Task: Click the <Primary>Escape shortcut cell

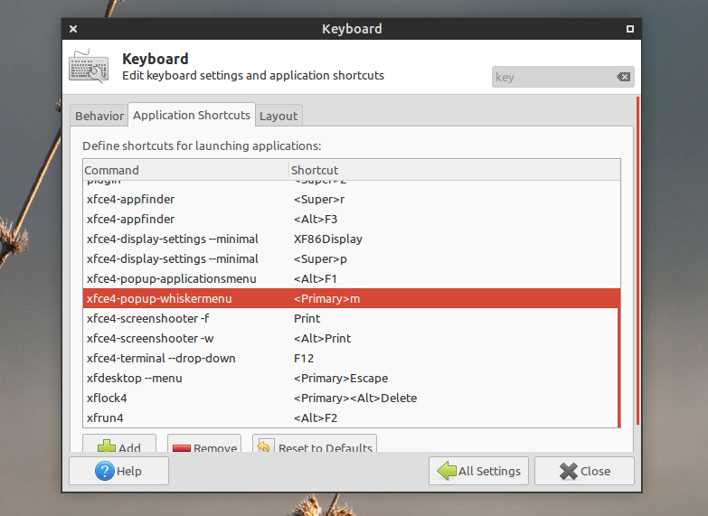Action: pyautogui.click(x=341, y=379)
